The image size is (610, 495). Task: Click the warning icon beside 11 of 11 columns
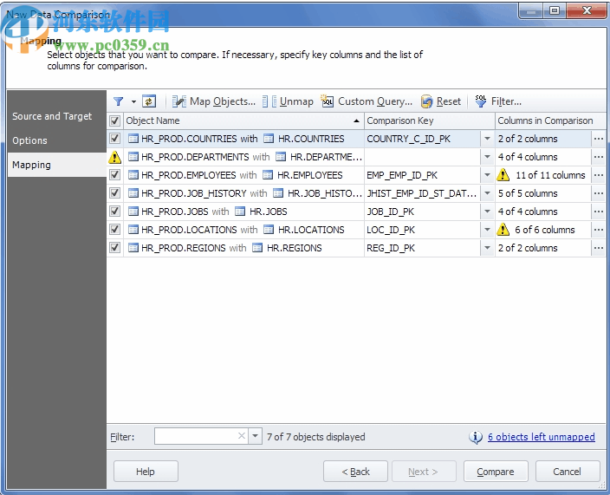click(x=503, y=175)
